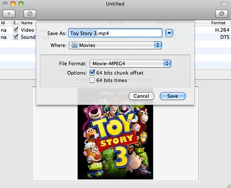Click the Save button
Image resolution: width=231 pixels, height=188 pixels.
point(173,96)
